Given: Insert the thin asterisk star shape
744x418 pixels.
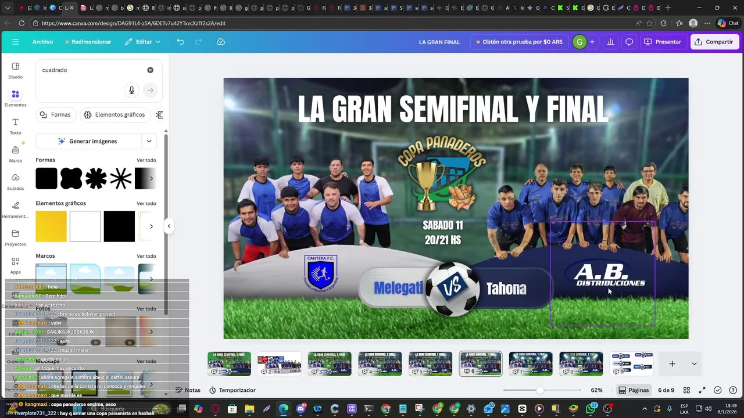Looking at the screenshot, I should [x=121, y=178].
